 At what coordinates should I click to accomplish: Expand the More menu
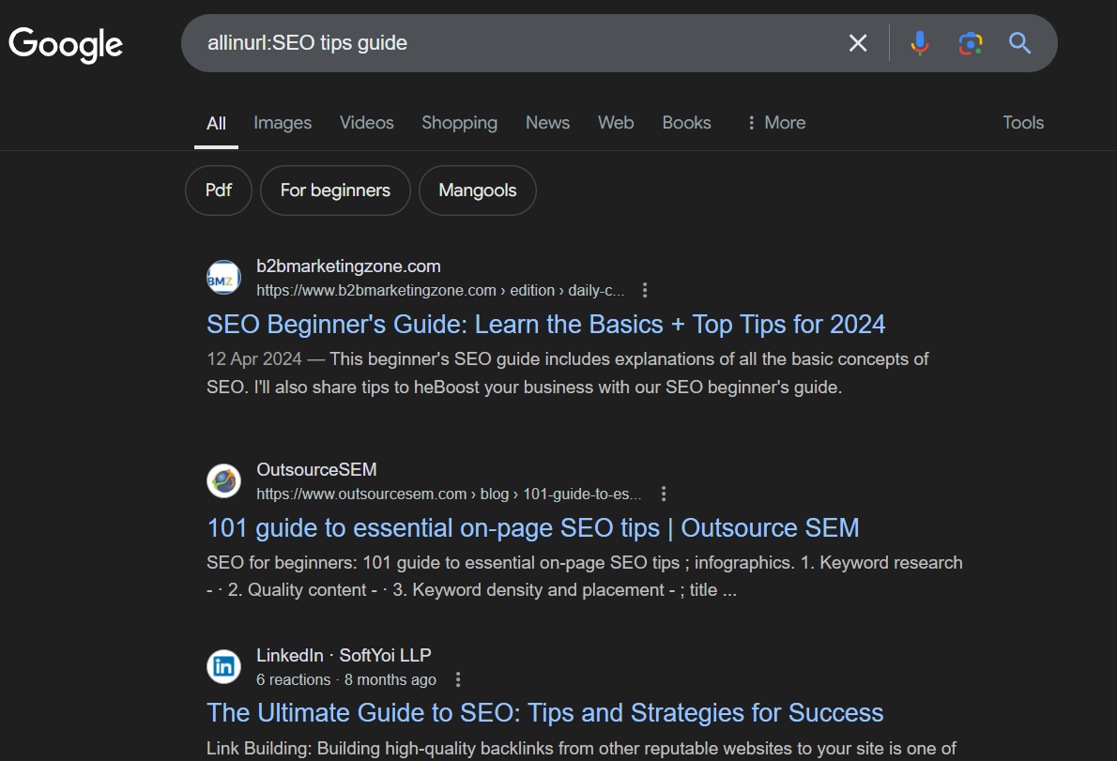pos(775,122)
